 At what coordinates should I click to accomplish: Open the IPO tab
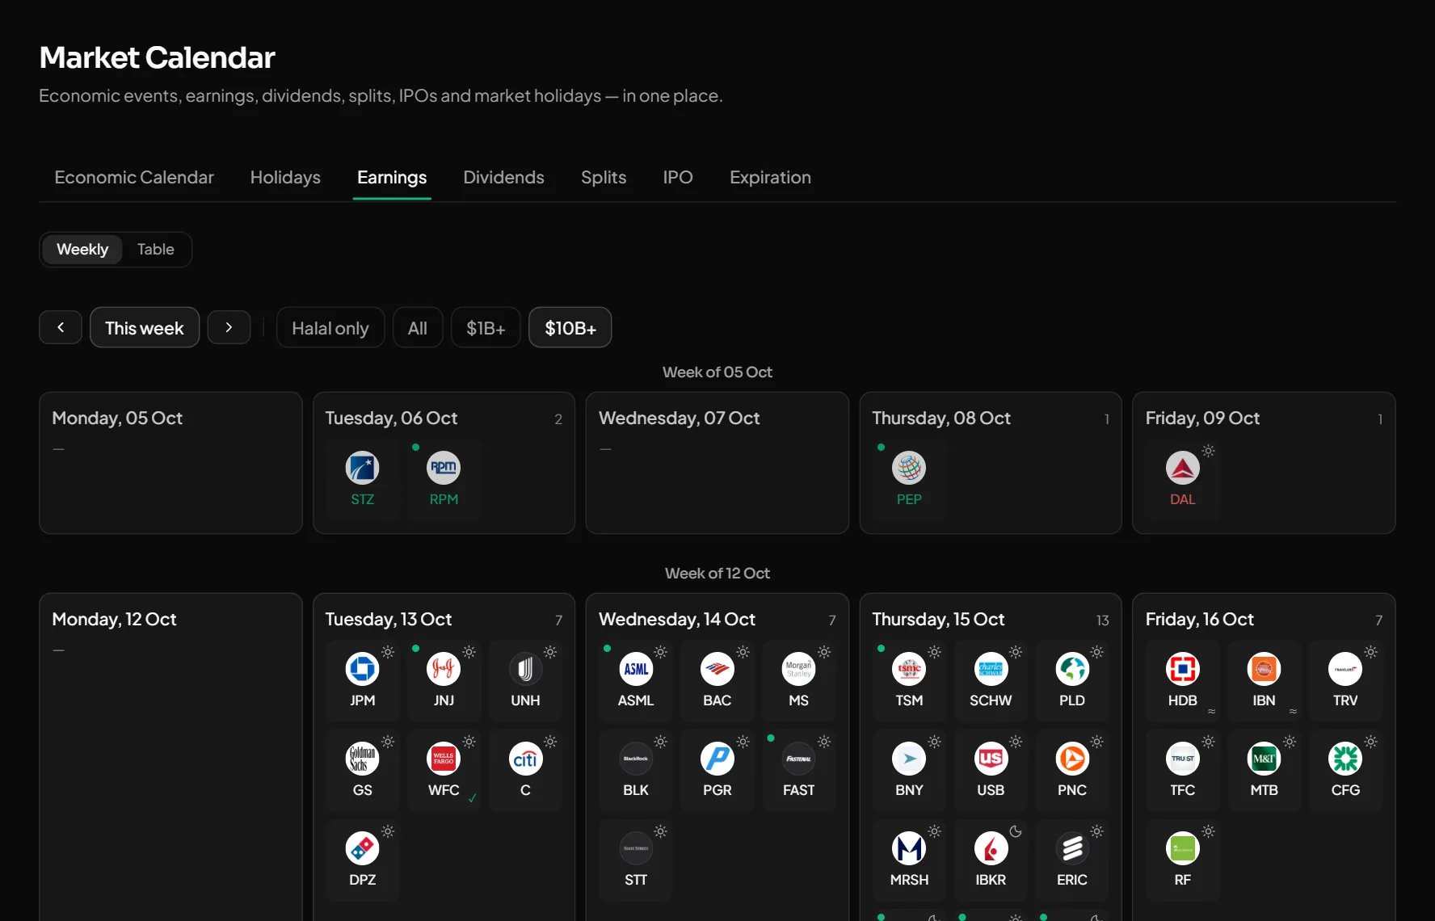click(678, 178)
